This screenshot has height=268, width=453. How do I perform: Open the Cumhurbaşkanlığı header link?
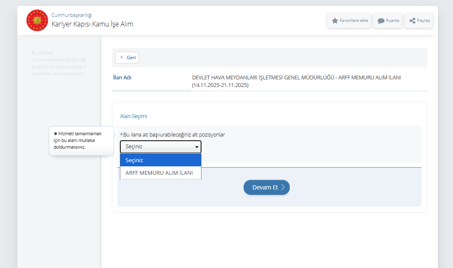coord(72,15)
